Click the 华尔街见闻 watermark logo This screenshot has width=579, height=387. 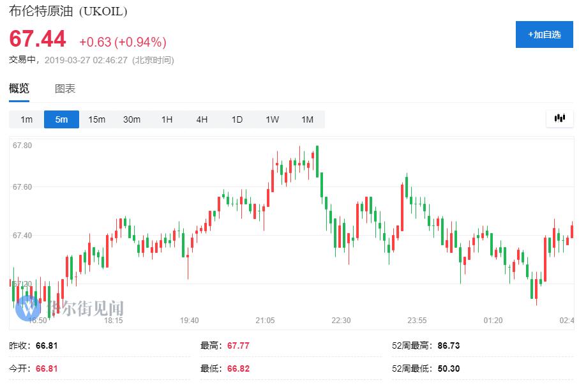pos(70,308)
